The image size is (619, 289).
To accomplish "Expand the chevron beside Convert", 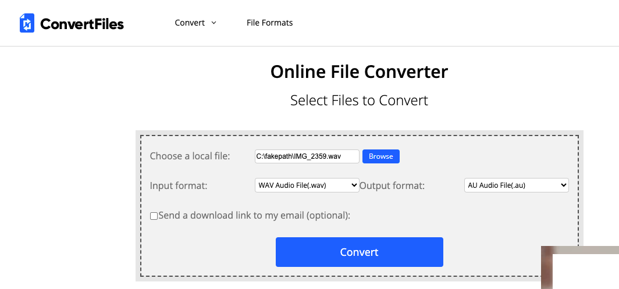I will [x=214, y=23].
